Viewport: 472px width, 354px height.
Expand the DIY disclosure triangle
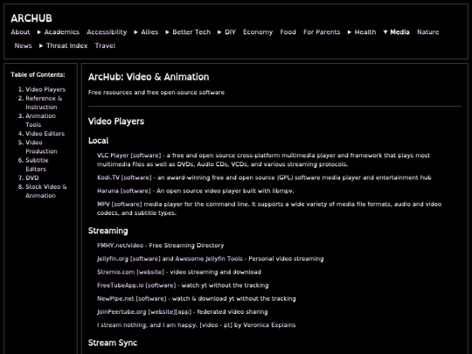[x=219, y=32]
